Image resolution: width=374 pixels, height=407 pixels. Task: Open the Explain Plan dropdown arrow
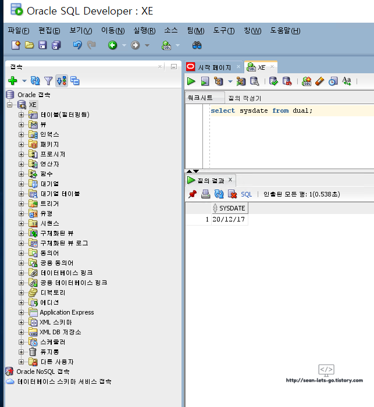tap(230, 81)
